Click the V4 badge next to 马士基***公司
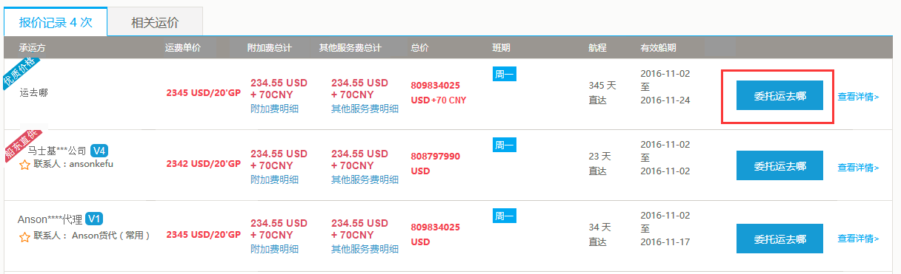This screenshot has width=901, height=274. point(99,151)
